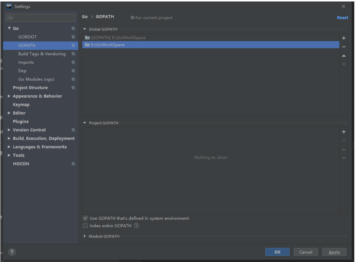Image resolution: width=355 pixels, height=262 pixels.
Task: Click the 'For current project' indicator icon
Action: point(132,17)
